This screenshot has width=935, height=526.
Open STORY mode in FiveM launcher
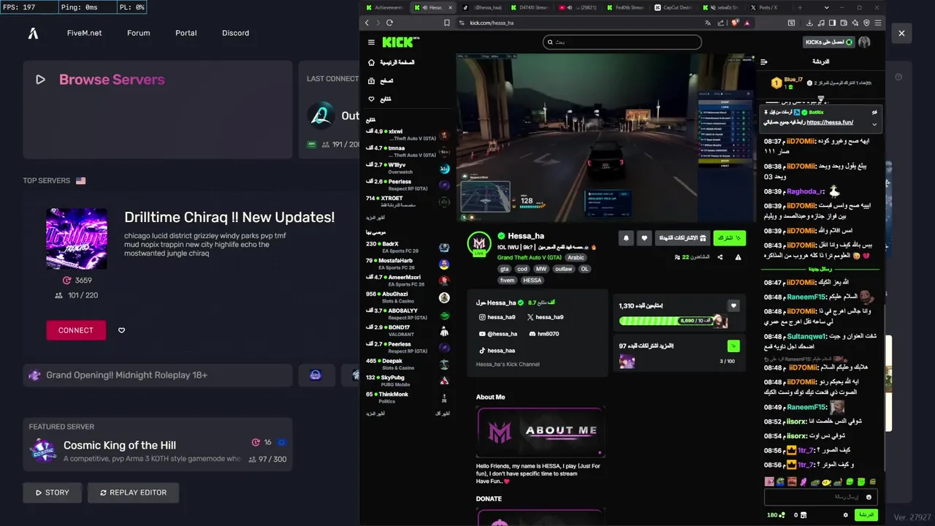(x=52, y=492)
